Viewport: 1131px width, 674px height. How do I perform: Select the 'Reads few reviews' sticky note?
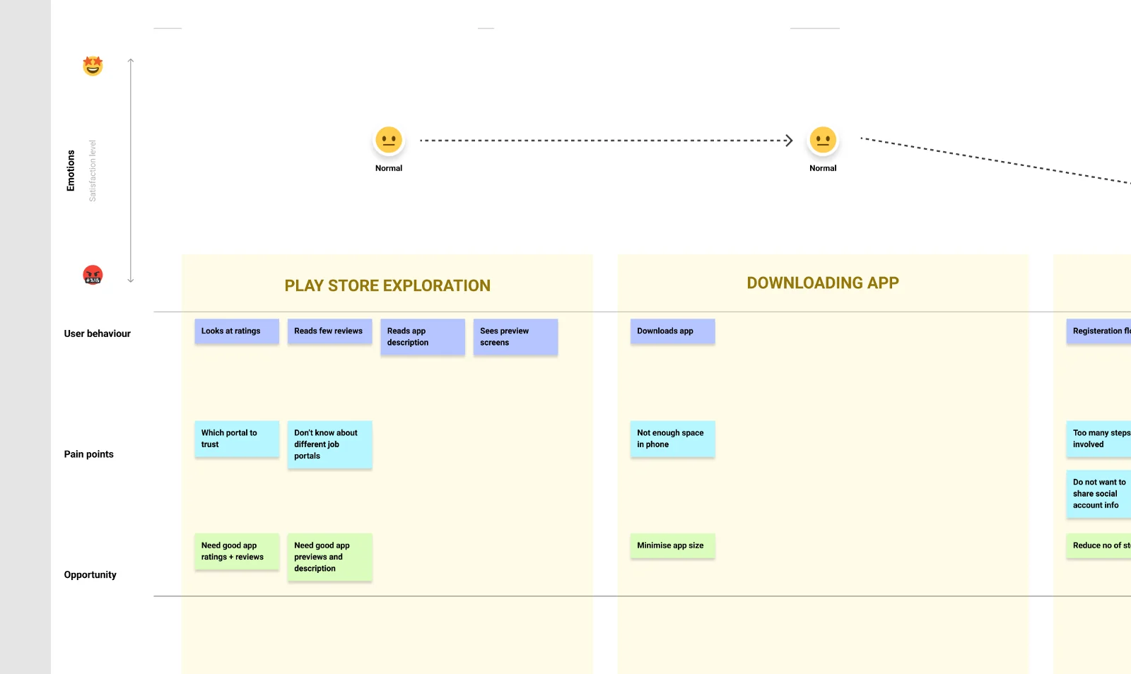329,331
